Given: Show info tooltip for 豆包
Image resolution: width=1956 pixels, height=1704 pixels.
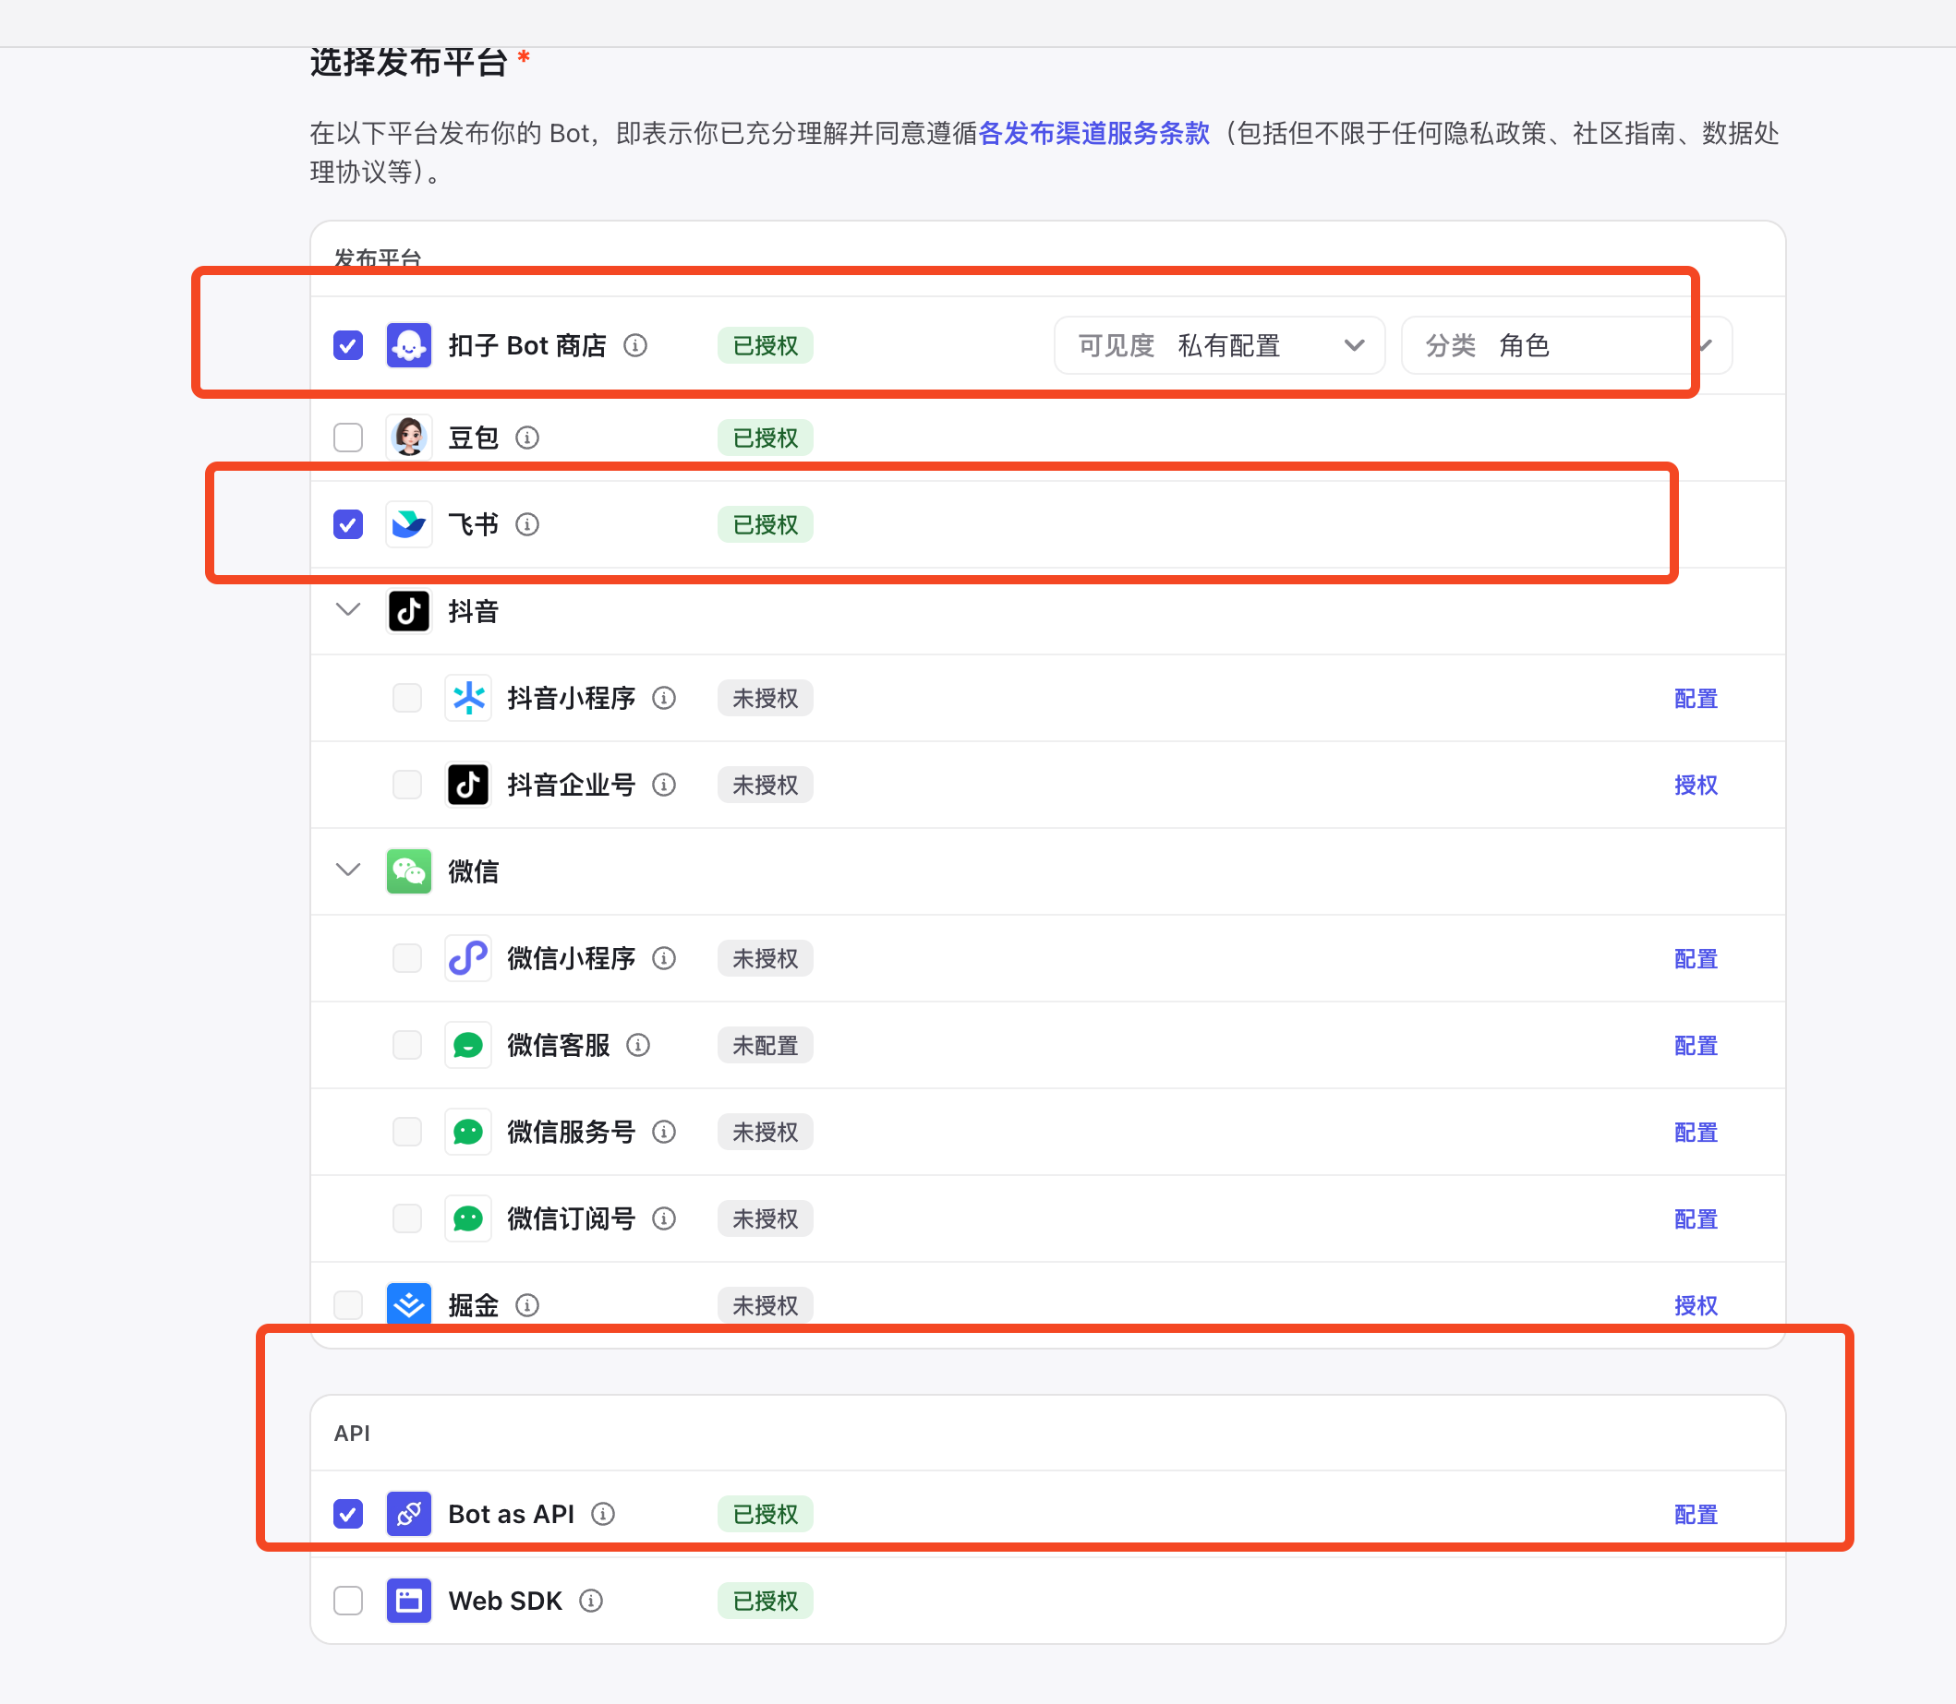Looking at the screenshot, I should [x=527, y=438].
